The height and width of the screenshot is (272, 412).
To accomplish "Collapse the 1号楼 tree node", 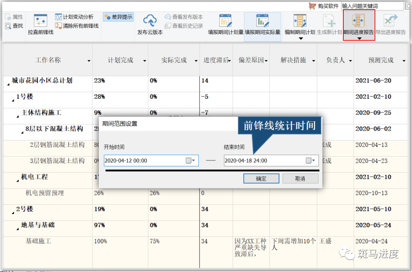I will point(13,100).
